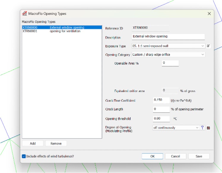222x173 pixels.
Task: Click the Equivalent orifice area field
Action: tap(170, 91)
